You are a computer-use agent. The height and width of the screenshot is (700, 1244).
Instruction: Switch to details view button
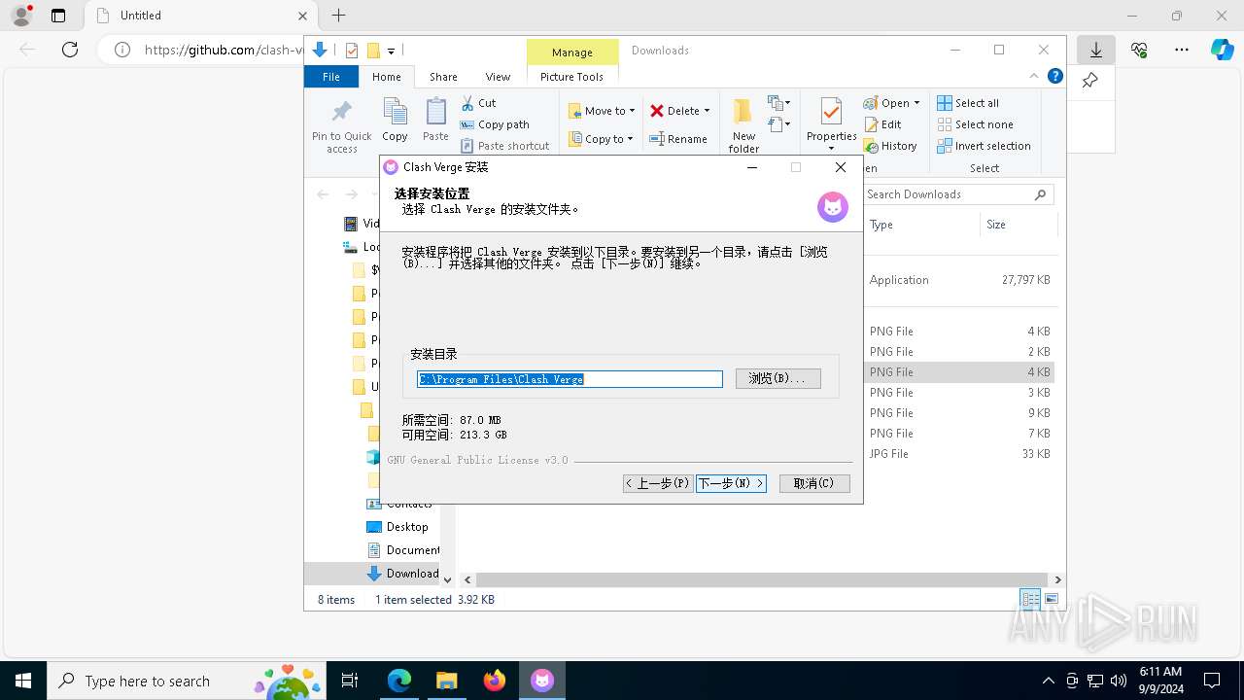1030,599
